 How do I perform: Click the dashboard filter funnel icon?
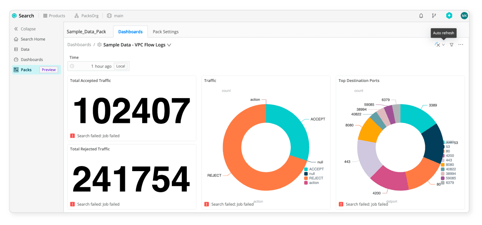click(x=451, y=45)
